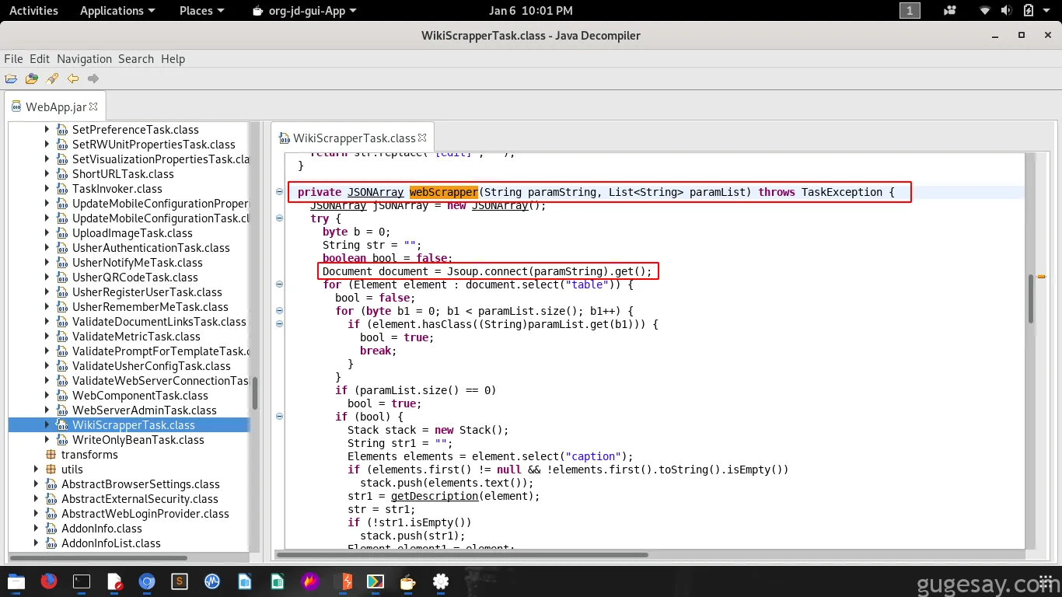The width and height of the screenshot is (1062, 597).
Task: Open LibreOffice Calc from the taskbar
Action: coord(278,581)
